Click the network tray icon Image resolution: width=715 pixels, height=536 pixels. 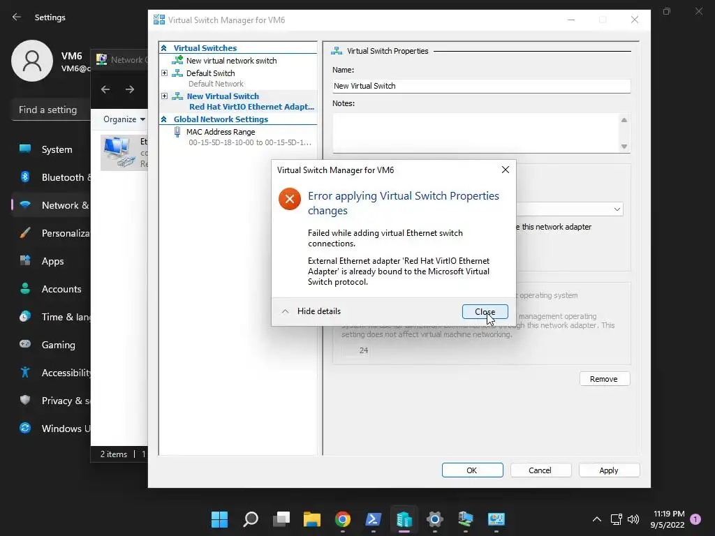coord(616,519)
